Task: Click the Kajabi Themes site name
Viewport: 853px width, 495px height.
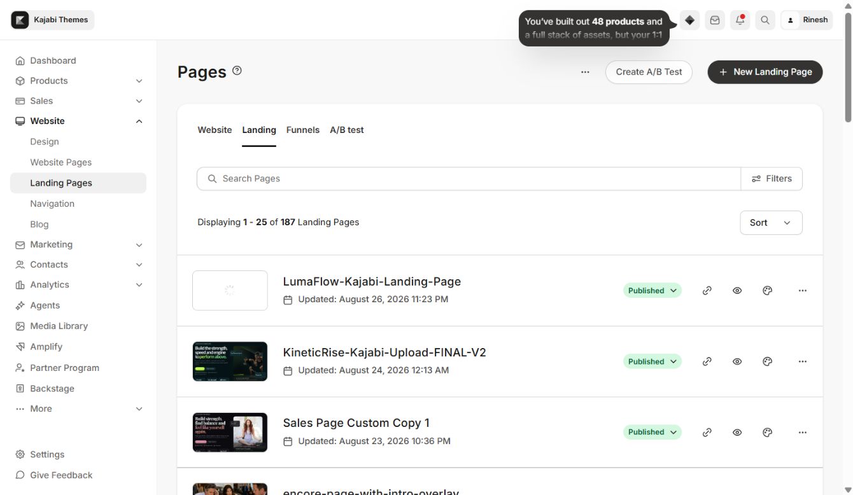Action: [x=61, y=20]
